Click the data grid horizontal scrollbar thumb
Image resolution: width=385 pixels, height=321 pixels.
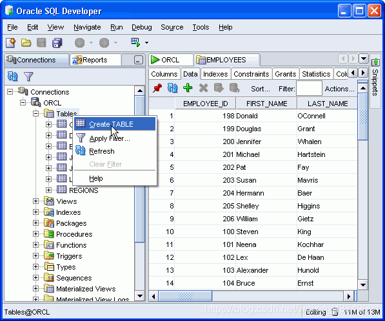185,296
